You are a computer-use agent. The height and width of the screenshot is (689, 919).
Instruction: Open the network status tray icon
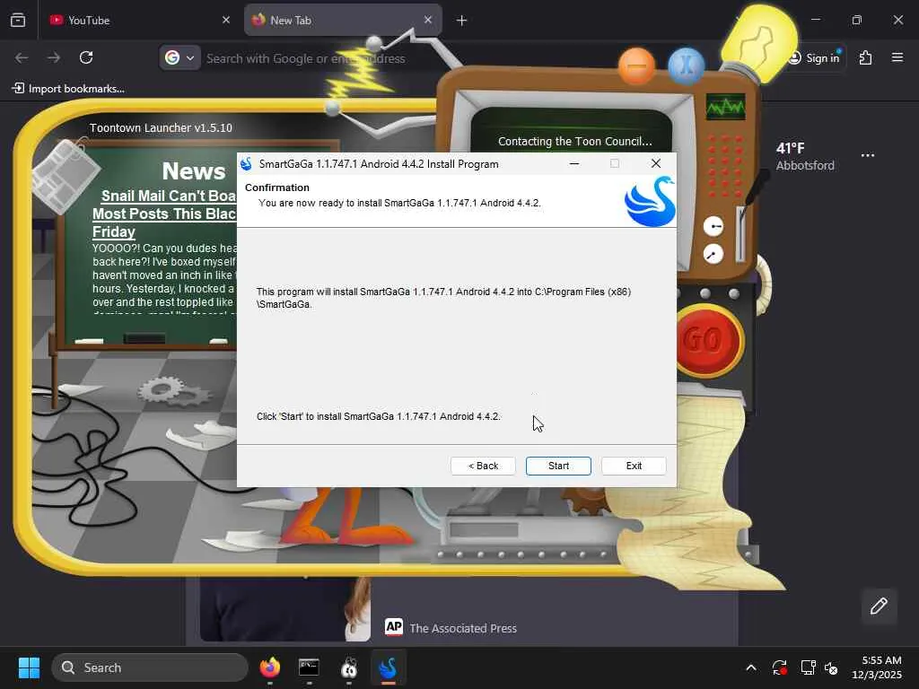[809, 667]
